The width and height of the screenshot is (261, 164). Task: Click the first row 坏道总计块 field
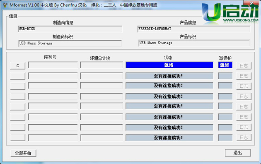pyautogui.click(x=101, y=65)
